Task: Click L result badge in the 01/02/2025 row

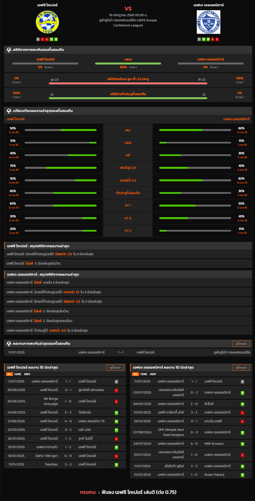Action: pyautogui.click(x=243, y=413)
